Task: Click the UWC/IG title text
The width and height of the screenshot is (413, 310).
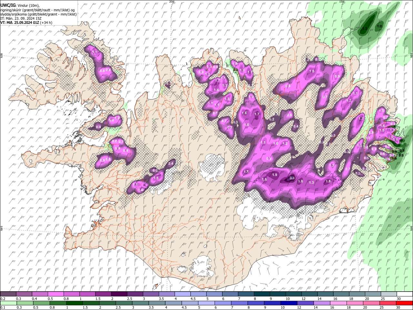Action: point(8,5)
